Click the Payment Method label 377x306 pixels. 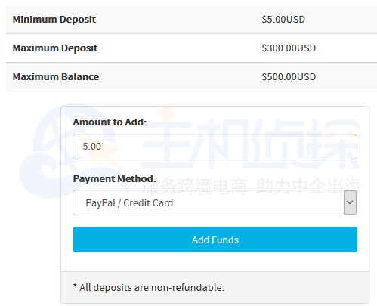[x=114, y=179]
